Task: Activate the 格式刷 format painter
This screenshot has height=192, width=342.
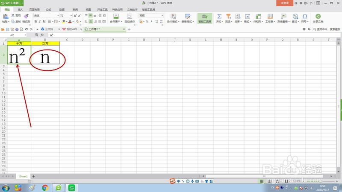Action: point(26,16)
